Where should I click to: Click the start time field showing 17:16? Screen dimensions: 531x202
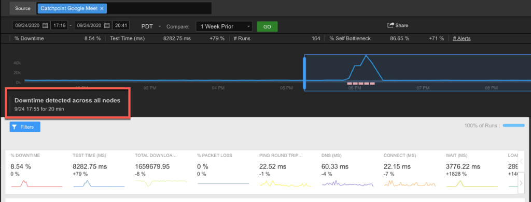59,25
